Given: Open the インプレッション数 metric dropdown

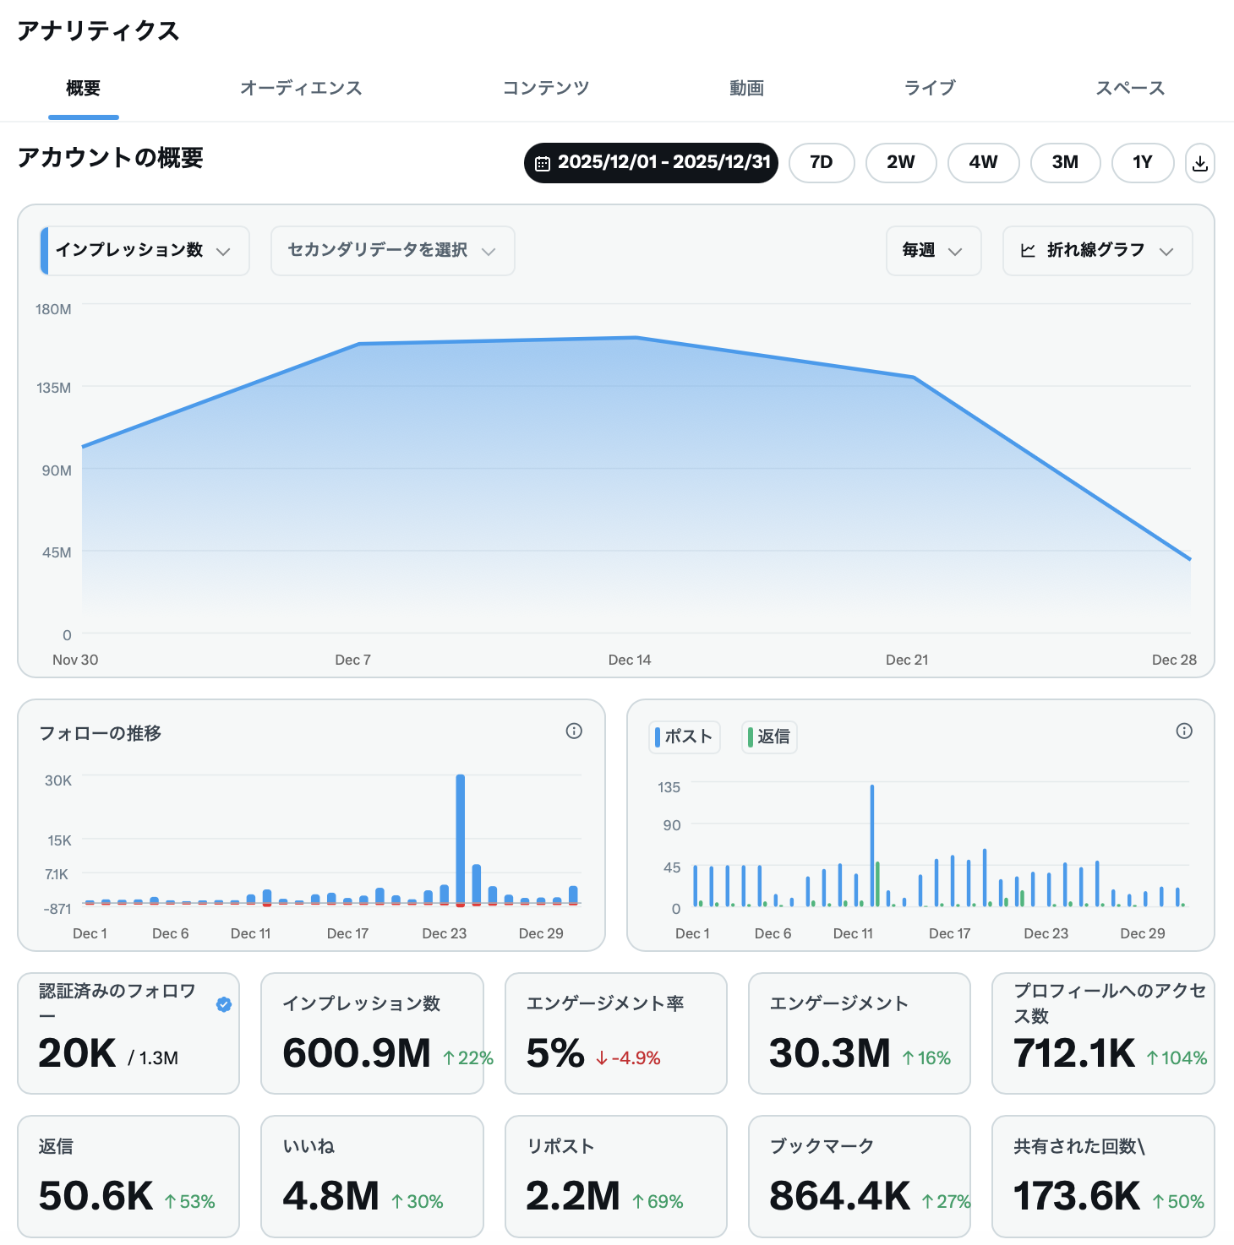Looking at the screenshot, I should [x=143, y=251].
